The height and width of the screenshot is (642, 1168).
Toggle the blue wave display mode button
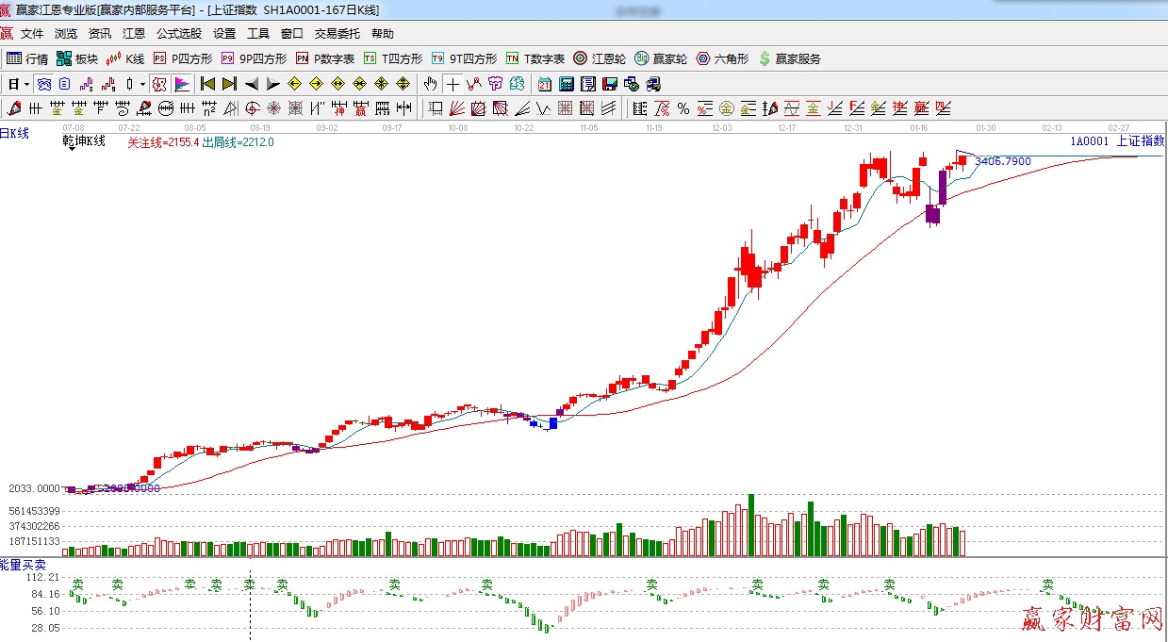click(44, 84)
